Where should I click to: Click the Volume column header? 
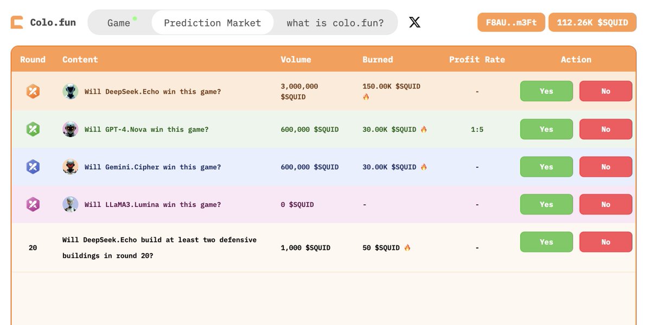(296, 60)
